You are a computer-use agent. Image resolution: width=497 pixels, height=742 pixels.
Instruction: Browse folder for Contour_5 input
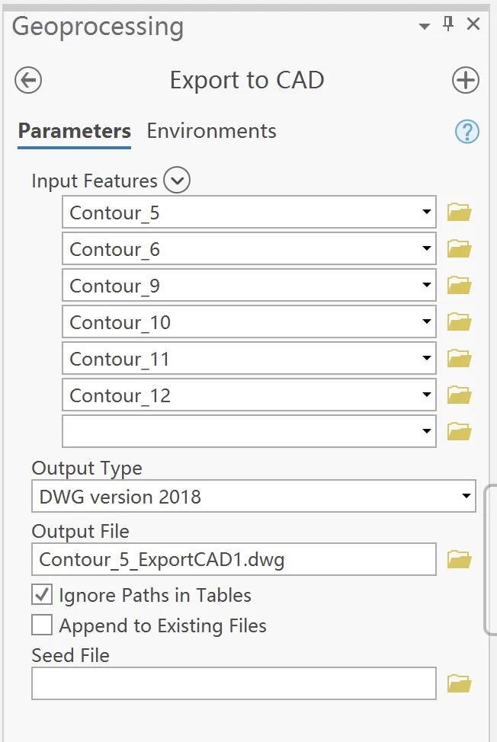click(x=459, y=213)
